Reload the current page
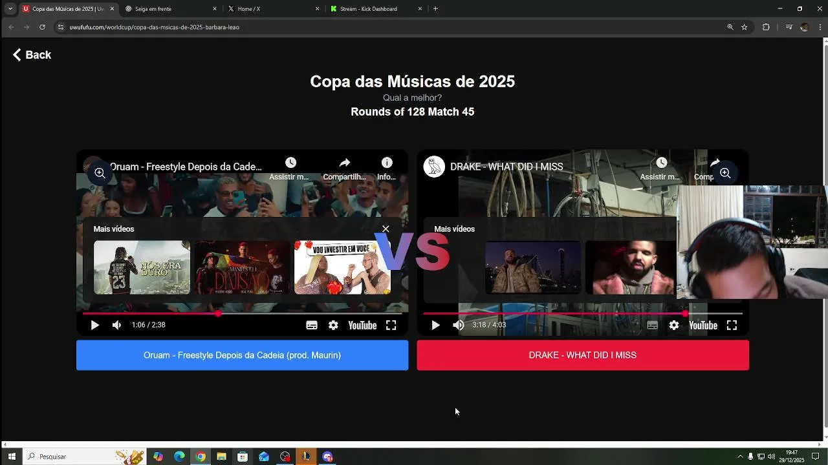828x465 pixels. [42, 27]
